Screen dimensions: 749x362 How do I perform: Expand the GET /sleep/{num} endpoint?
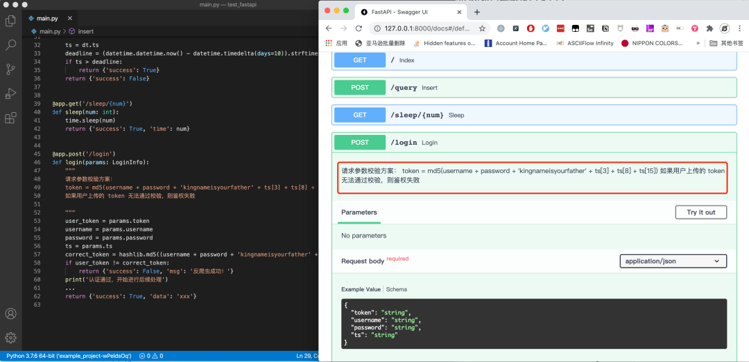pos(534,115)
